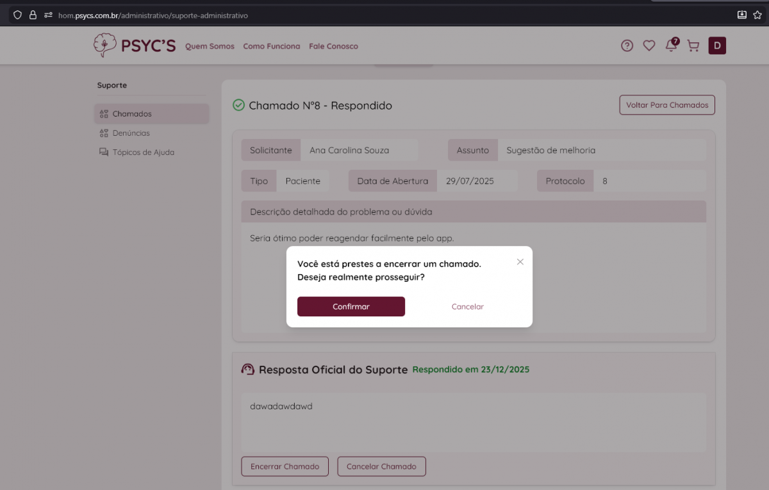Cancel the close ticket dialog
Viewport: 769px width, 490px height.
coord(467,307)
